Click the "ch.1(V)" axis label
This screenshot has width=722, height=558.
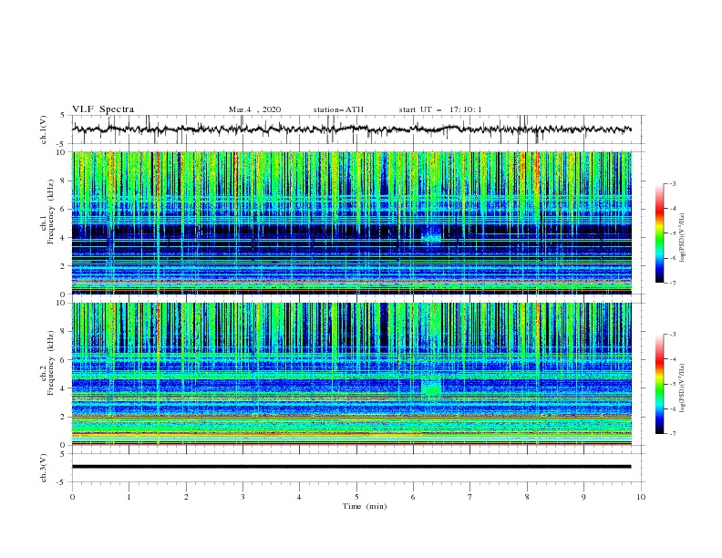click(x=44, y=129)
